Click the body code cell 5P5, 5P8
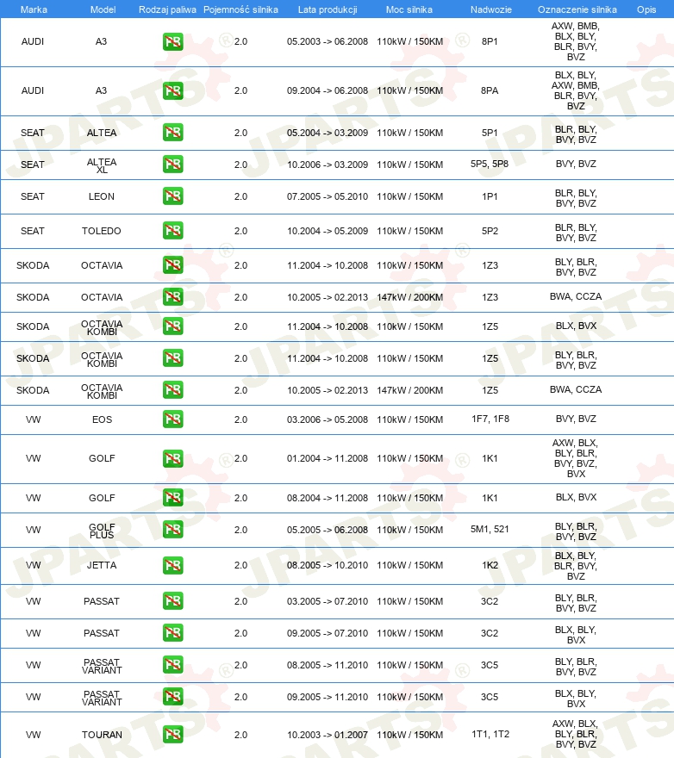 click(x=490, y=164)
